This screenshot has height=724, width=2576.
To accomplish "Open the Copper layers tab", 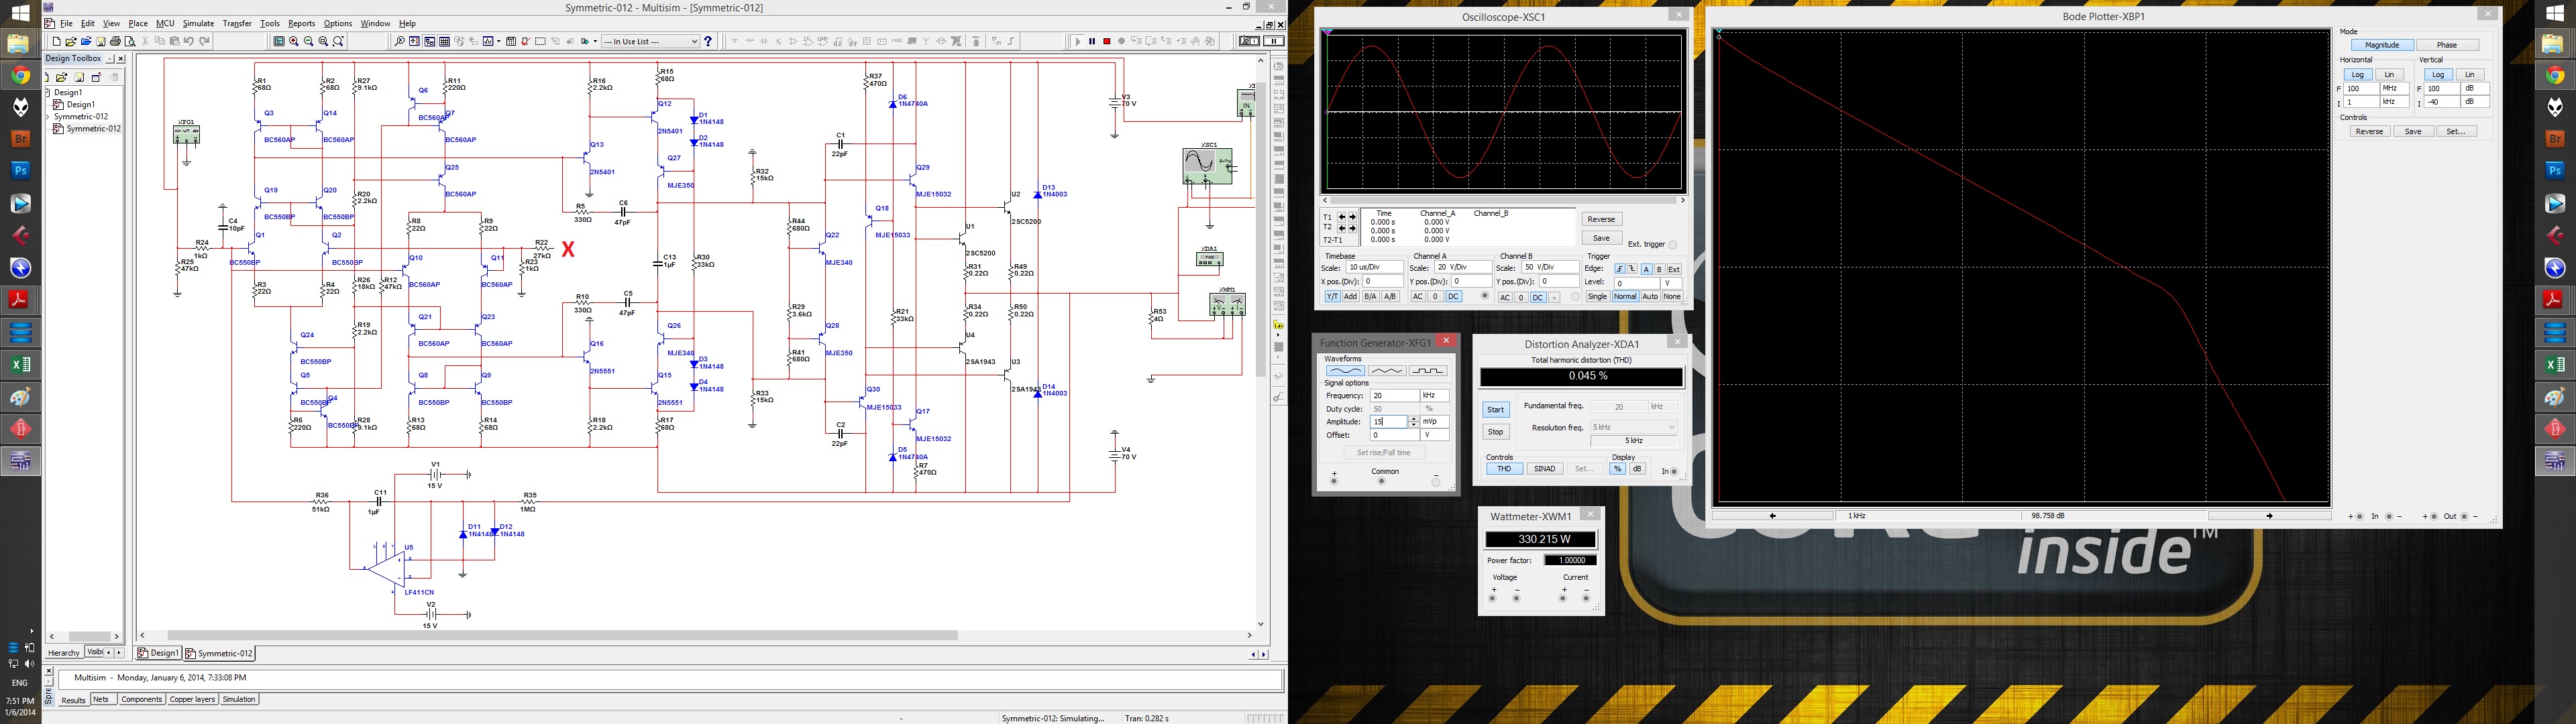I will [192, 699].
